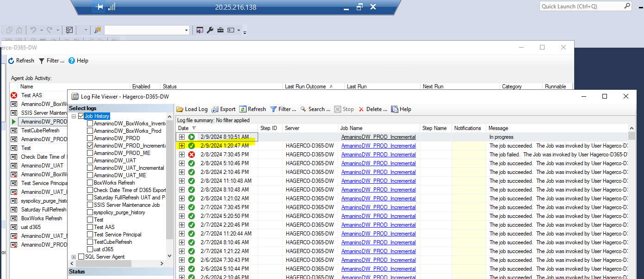
Task: Open Filter in Log File Viewer toolbar
Action: (283, 109)
